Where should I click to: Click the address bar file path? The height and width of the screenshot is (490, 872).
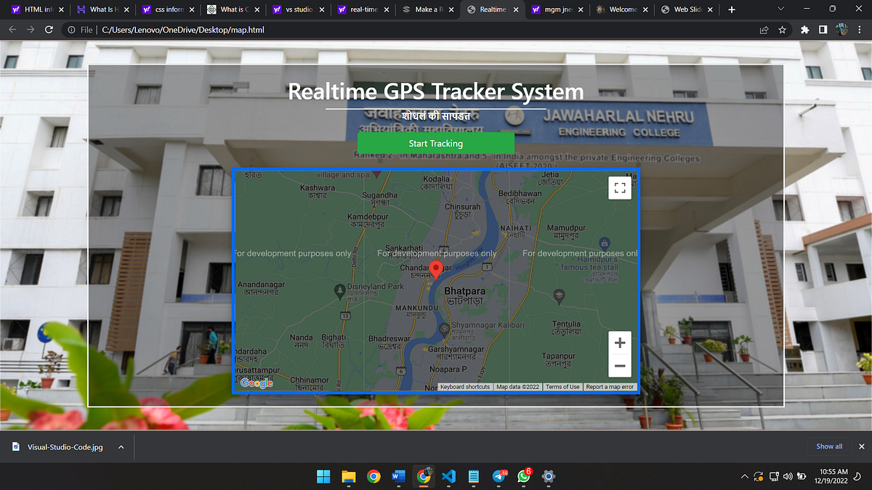click(182, 30)
